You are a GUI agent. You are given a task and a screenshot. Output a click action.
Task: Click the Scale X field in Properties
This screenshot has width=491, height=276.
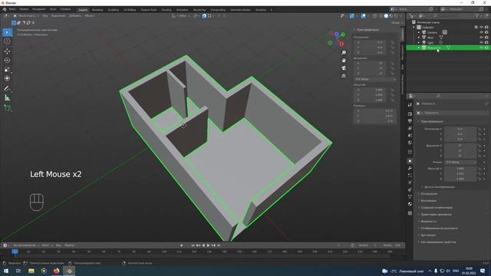(x=460, y=169)
